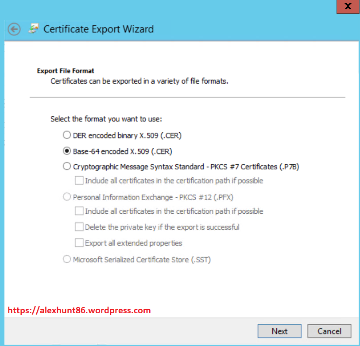The width and height of the screenshot is (360, 346).
Task: Check include all certificates under PFX
Action: click(x=79, y=211)
